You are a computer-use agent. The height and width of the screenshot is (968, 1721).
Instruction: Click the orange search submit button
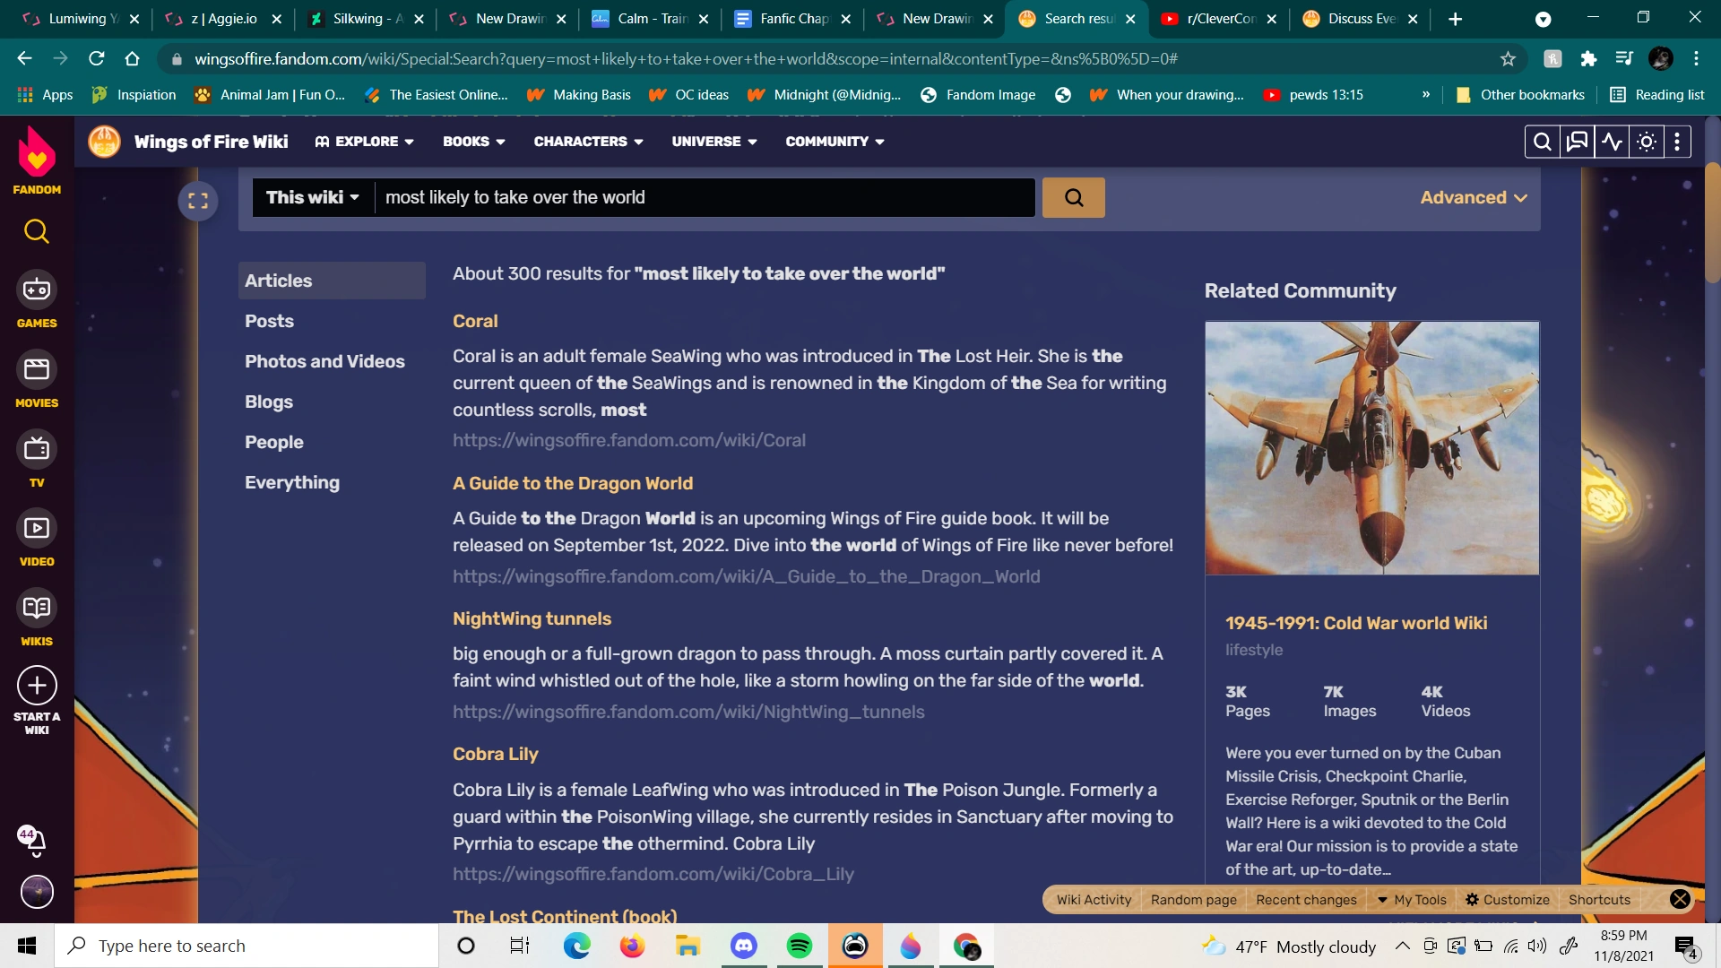pyautogui.click(x=1073, y=198)
